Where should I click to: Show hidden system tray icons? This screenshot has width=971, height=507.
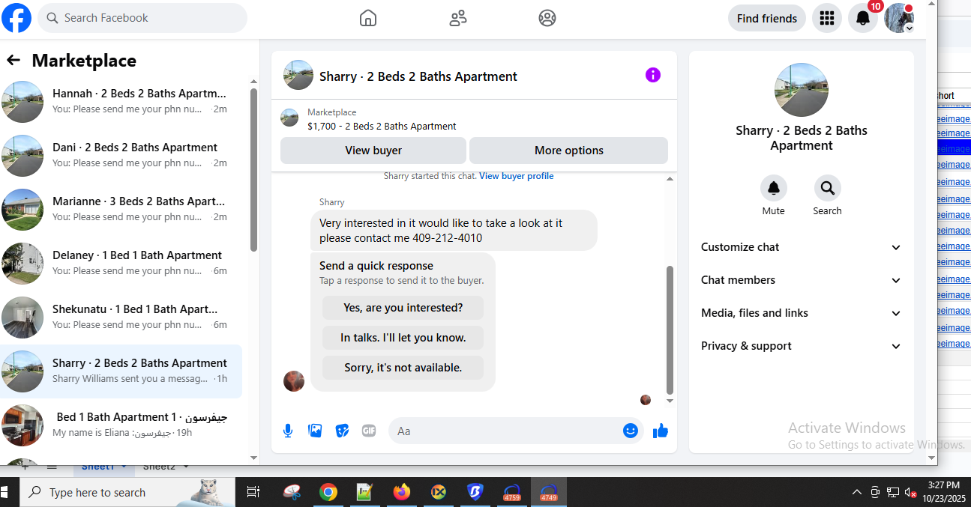coord(857,492)
